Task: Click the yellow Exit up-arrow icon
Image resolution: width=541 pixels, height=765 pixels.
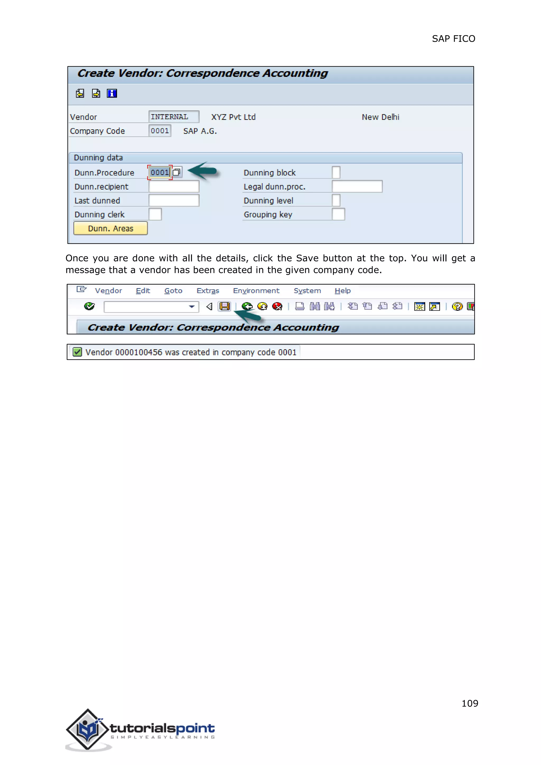Action: 263,306
